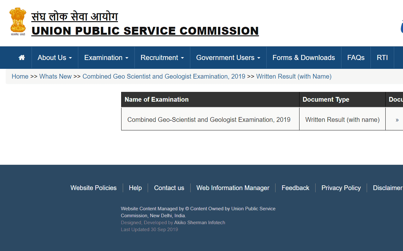This screenshot has height=251, width=403.
Task: Open the document » link in table row
Action: click(397, 120)
